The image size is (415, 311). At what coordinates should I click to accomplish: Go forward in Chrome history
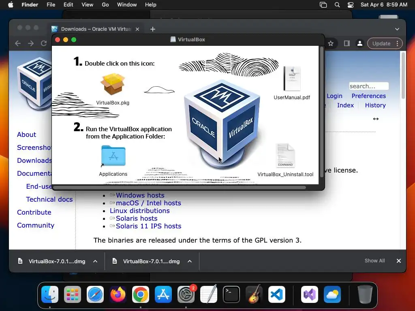pyautogui.click(x=31, y=43)
